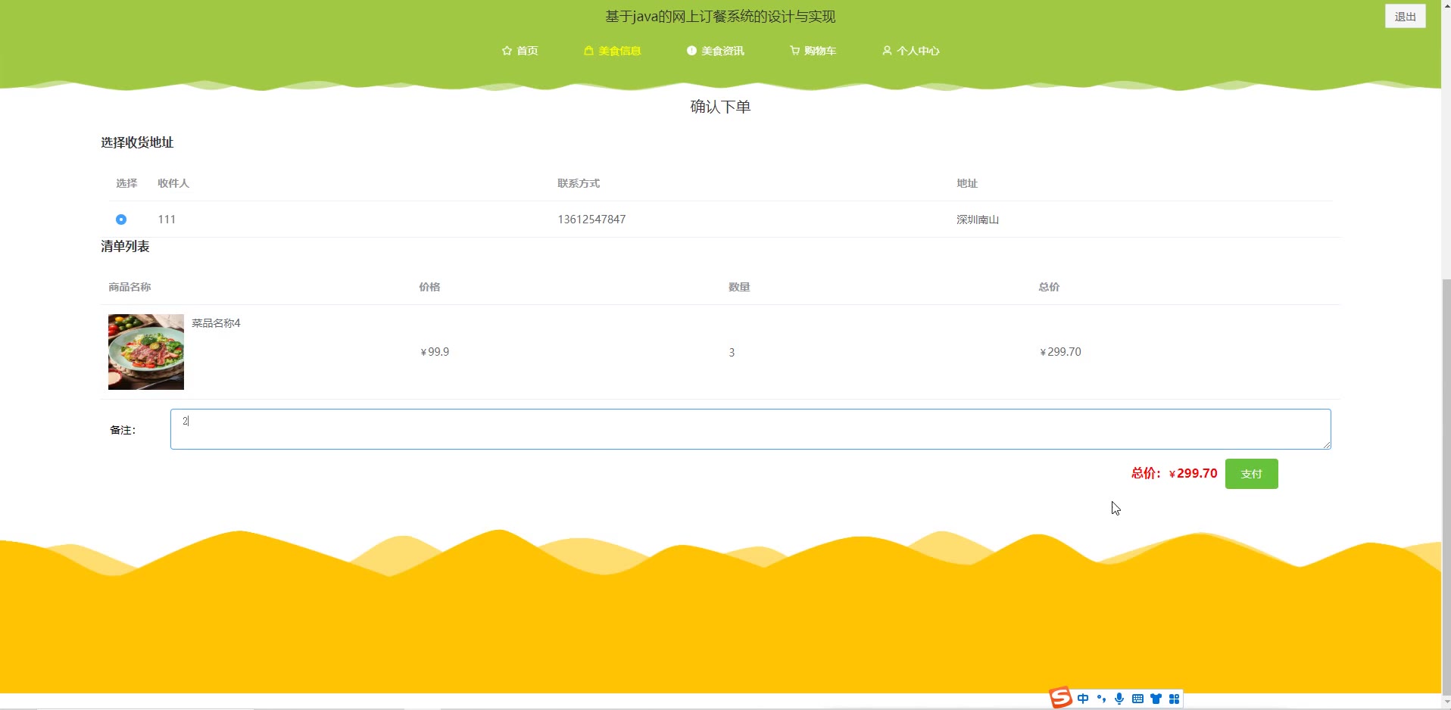This screenshot has height=710, width=1451.
Task: Click the microphone voice input icon
Action: pos(1119,699)
